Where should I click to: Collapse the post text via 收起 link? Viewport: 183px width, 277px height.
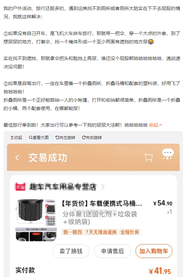tap(155, 125)
